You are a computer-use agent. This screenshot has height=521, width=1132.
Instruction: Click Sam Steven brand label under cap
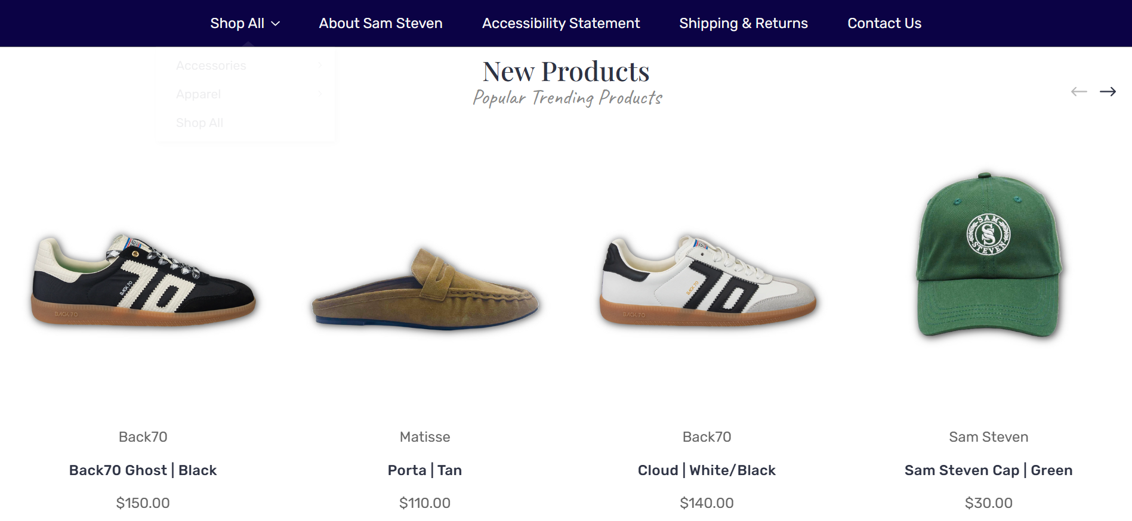click(988, 437)
